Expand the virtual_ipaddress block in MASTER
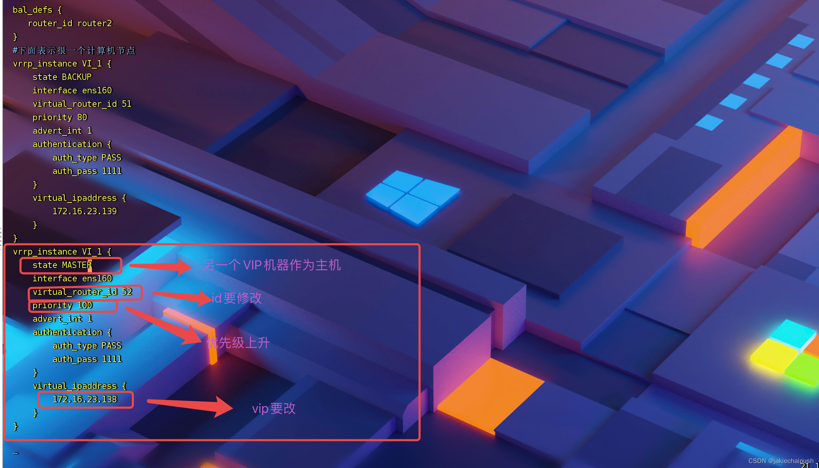The image size is (819, 468). pyautogui.click(x=79, y=386)
